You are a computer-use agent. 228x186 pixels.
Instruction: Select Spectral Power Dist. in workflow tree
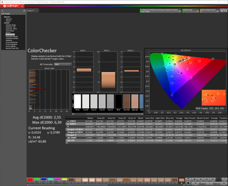tap(12, 48)
